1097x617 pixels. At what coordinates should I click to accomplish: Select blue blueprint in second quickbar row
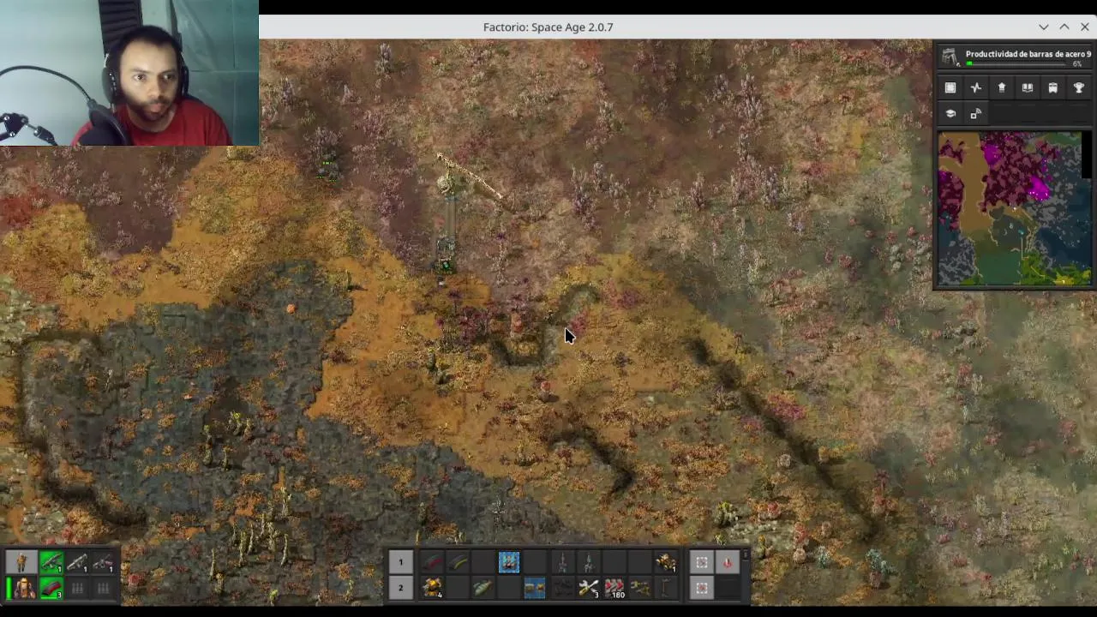point(535,588)
